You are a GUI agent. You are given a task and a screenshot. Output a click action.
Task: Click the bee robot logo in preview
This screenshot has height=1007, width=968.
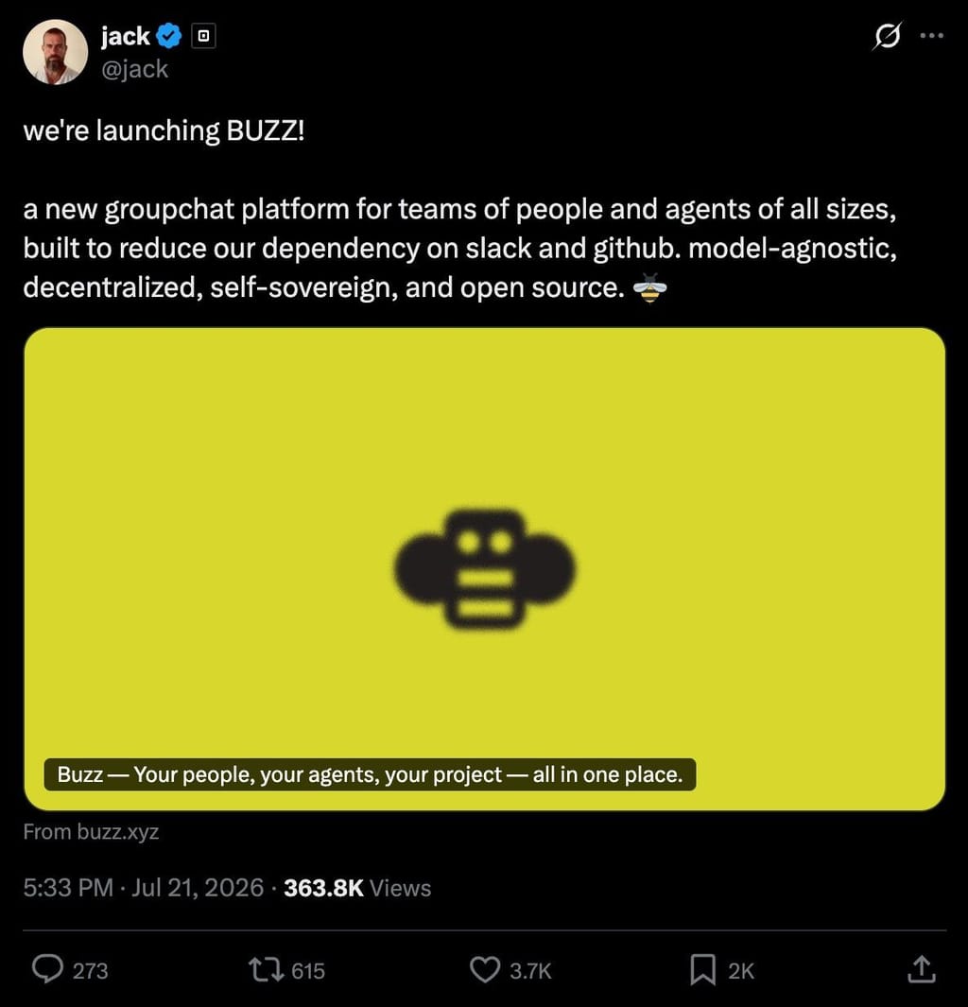pos(485,569)
